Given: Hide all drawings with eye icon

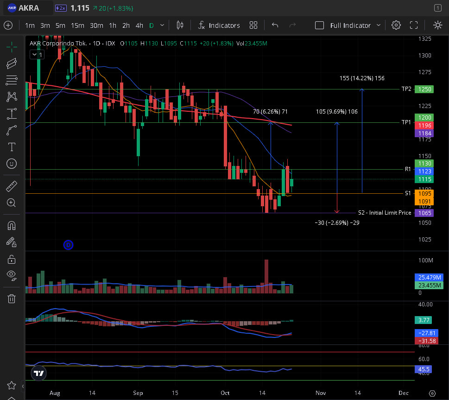Looking at the screenshot, I should [x=12, y=275].
